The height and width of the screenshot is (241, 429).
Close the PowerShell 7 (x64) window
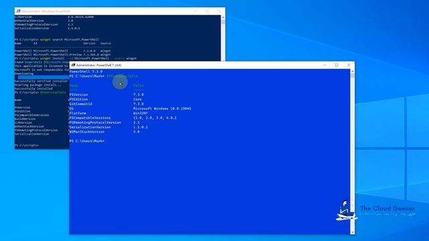349,65
